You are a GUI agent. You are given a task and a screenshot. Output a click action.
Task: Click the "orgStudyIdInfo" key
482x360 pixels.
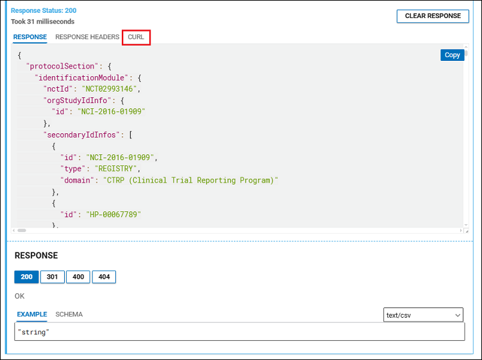(77, 101)
